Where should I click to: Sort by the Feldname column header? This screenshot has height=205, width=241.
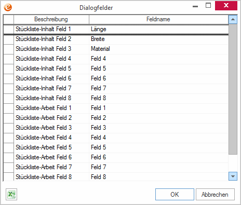(x=158, y=19)
